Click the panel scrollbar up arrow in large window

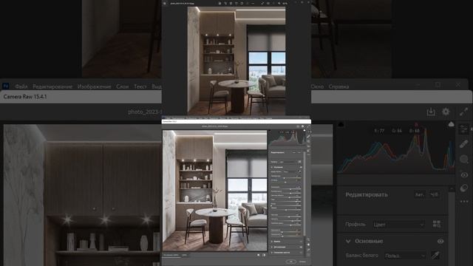(452, 189)
